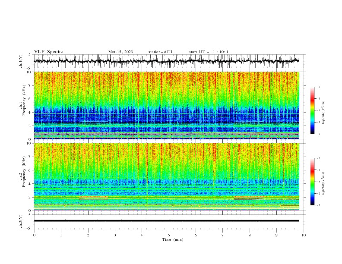The height and width of the screenshot is (264, 342).
Task: Click time axis tick label "7"
Action: 223,235
